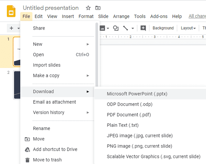Click the Background button
This screenshot has width=206, height=164.
pyautogui.click(x=163, y=28)
